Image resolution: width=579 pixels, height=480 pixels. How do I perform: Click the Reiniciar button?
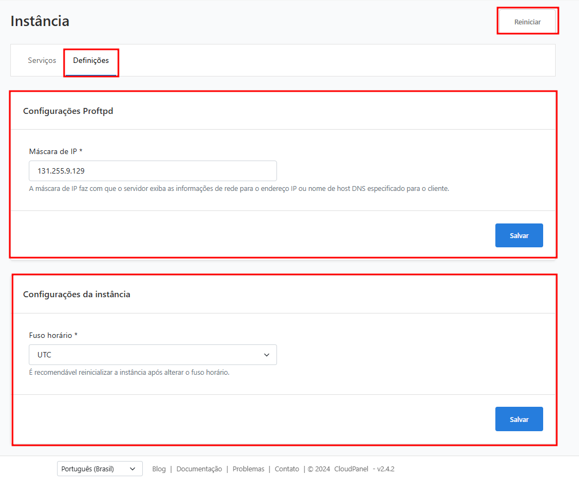point(527,22)
